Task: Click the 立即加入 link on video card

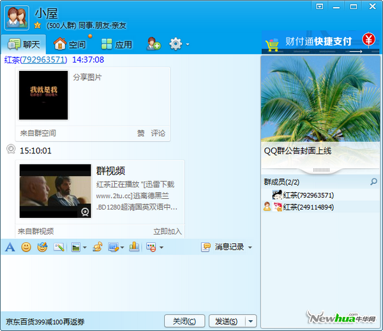Action: point(167,231)
